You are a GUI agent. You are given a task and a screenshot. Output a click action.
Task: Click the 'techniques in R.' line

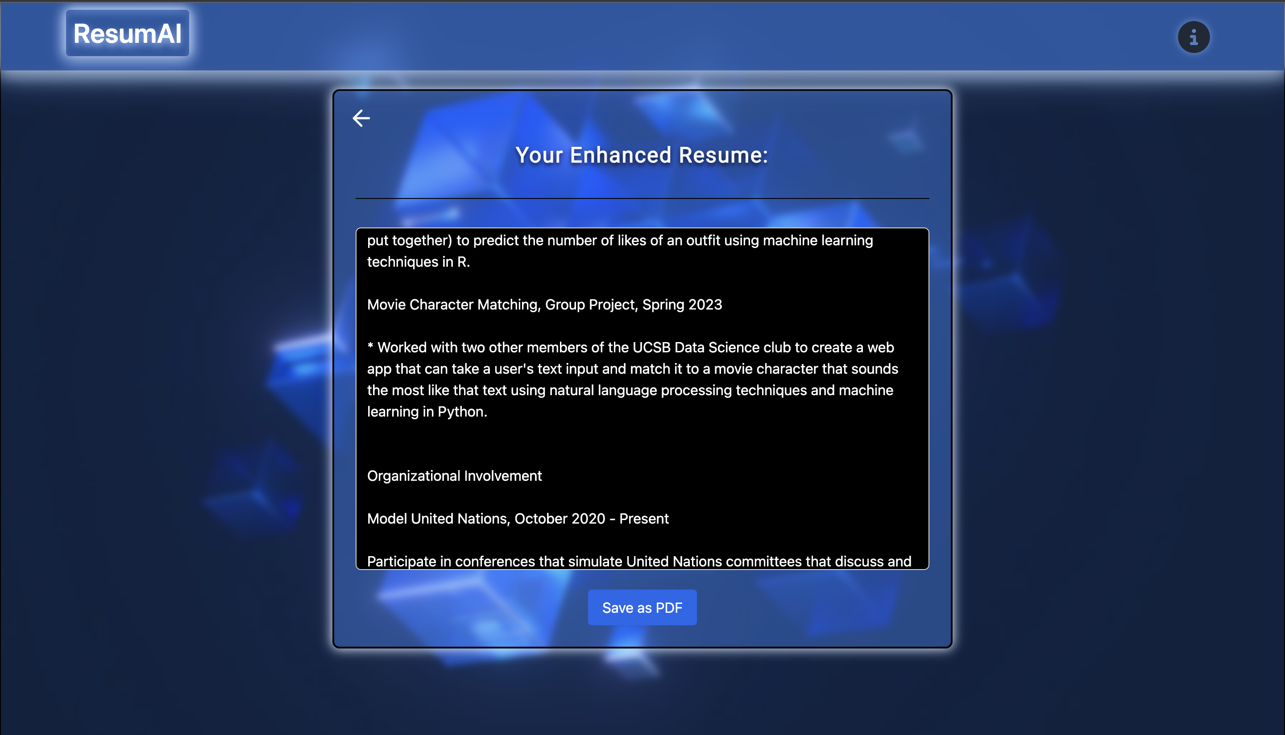[418, 261]
